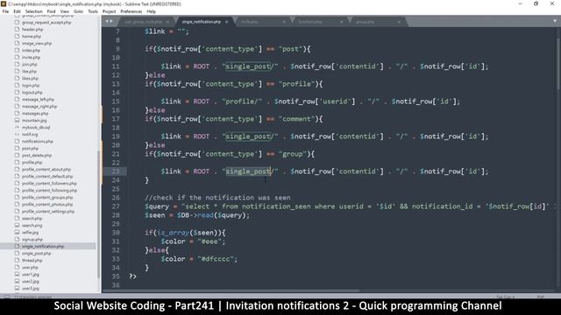Open the Edit menu

point(17,11)
